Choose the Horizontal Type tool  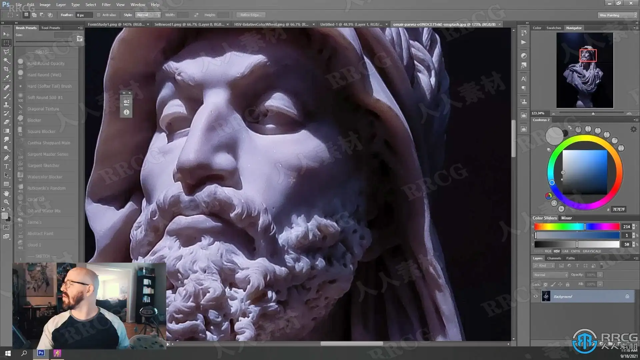[6, 166]
